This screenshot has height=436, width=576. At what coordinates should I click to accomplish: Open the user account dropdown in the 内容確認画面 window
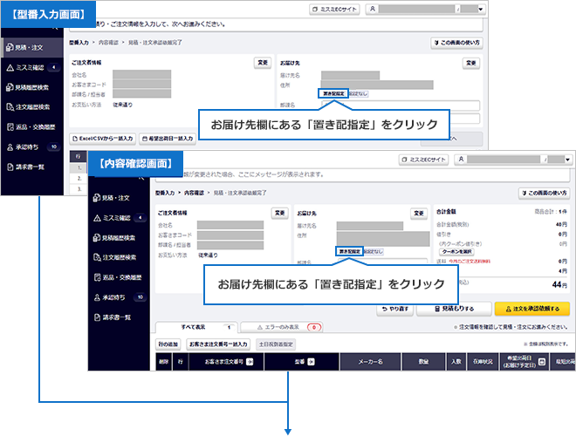click(514, 160)
